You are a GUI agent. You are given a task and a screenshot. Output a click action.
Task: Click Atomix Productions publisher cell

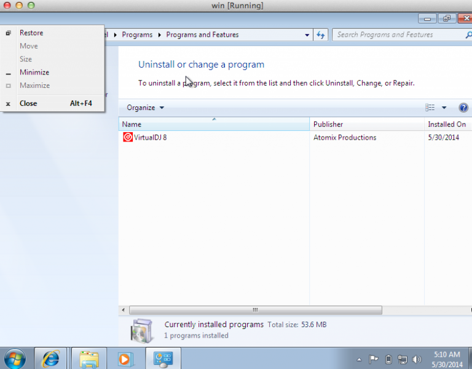click(x=345, y=138)
